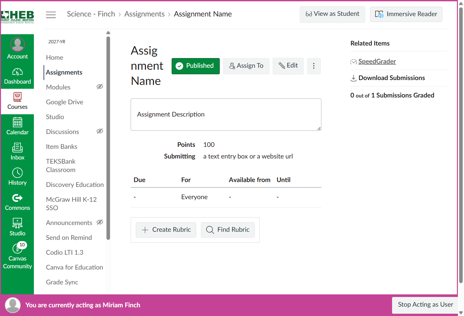Click the Edit assignment button
This screenshot has height=316, width=464.
tap(288, 66)
